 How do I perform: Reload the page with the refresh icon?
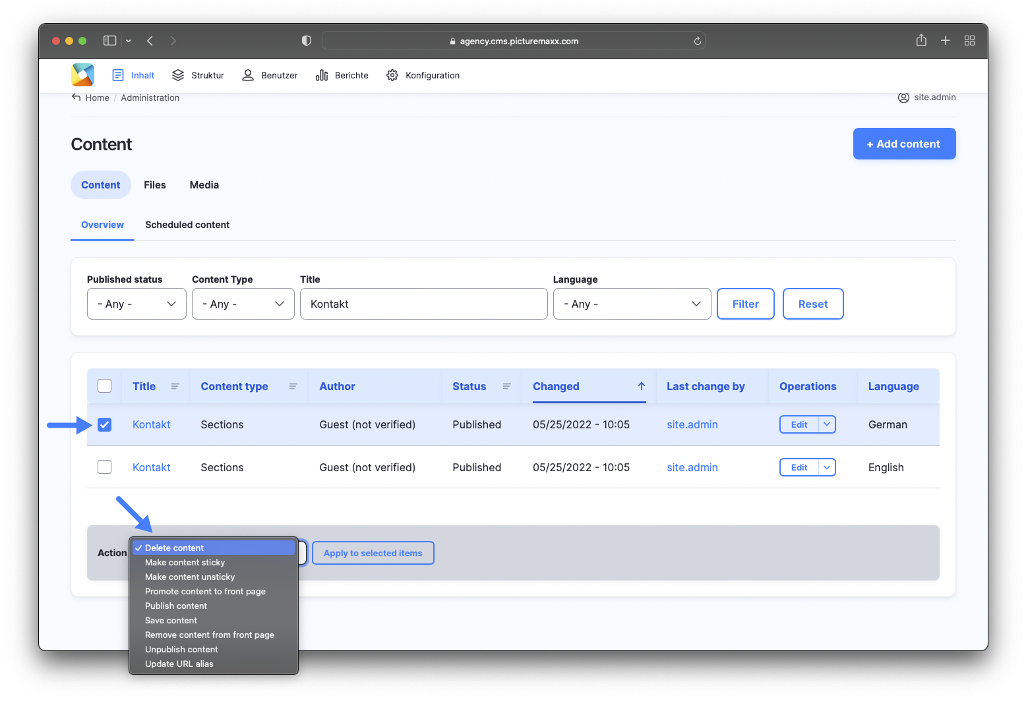(697, 41)
